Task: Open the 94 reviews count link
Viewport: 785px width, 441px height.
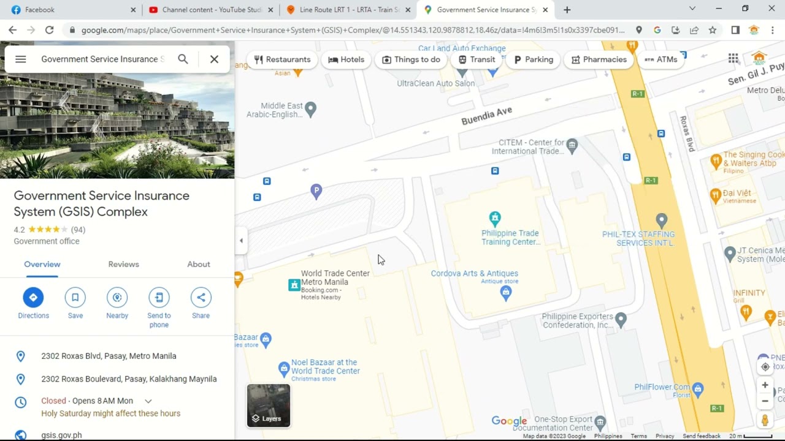Action: tap(78, 230)
